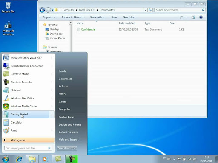This screenshot has height=163, width=218.
Task: Open Computer in Start menu
Action: [x=65, y=109]
